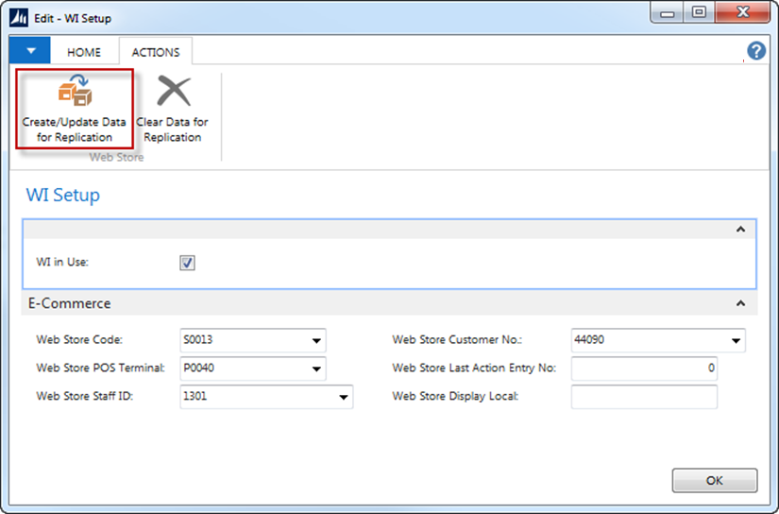Expand the Web Store Code dropdown
The height and width of the screenshot is (514, 779).
[314, 341]
